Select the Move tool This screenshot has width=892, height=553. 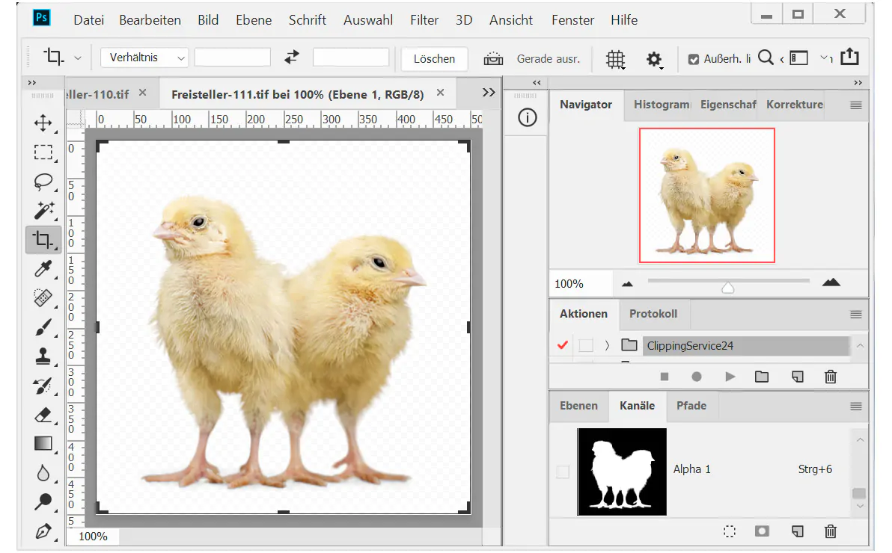43,123
